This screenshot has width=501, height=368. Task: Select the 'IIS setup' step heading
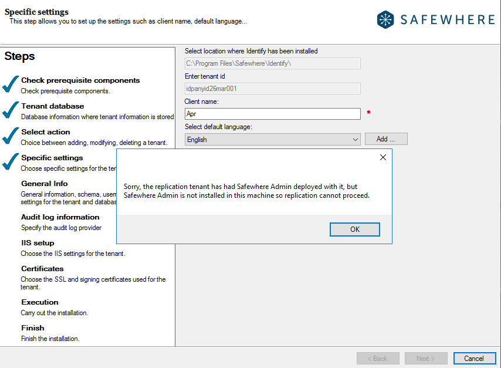[38, 243]
